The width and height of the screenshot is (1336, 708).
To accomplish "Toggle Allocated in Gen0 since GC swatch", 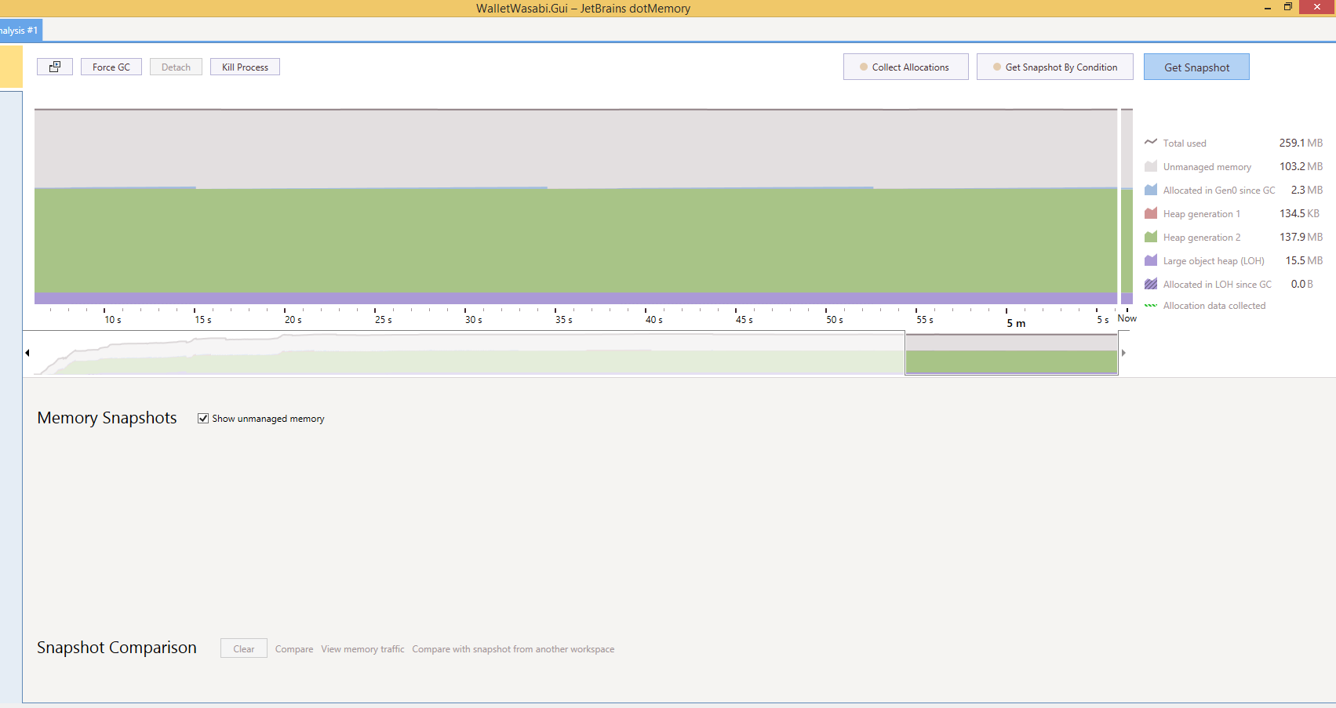I will [x=1151, y=190].
